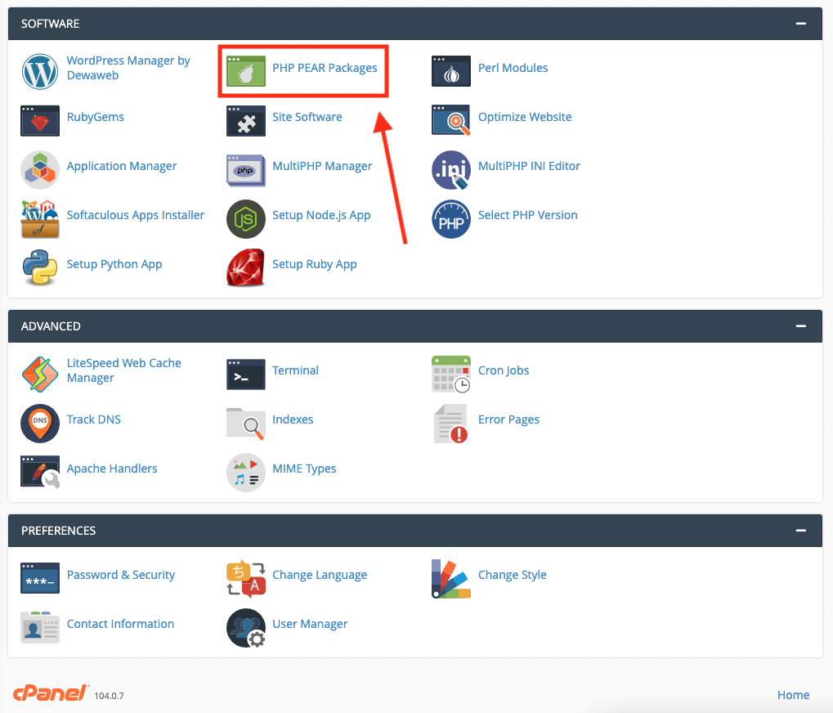Open the Optimize Website link
This screenshot has height=713, width=833.
525,117
